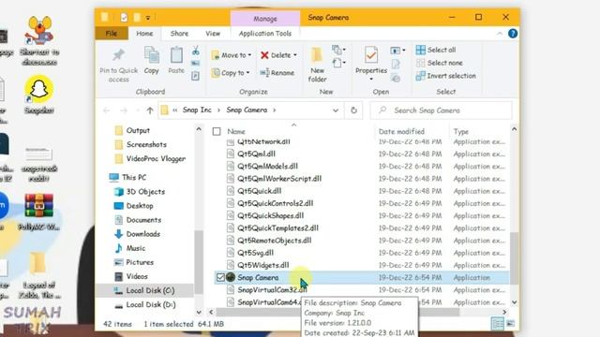Sort by the Date modified column
Image resolution: width=600 pixels, height=337 pixels.
(x=401, y=131)
